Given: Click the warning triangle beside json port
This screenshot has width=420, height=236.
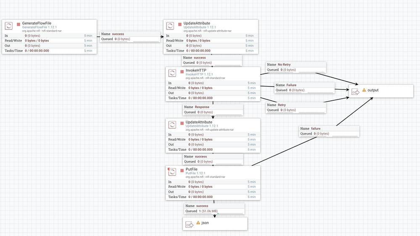Looking at the screenshot, I should coord(198,223).
